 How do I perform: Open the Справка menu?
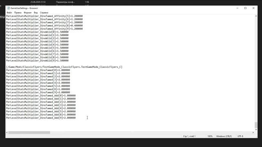pyautogui.click(x=44, y=13)
